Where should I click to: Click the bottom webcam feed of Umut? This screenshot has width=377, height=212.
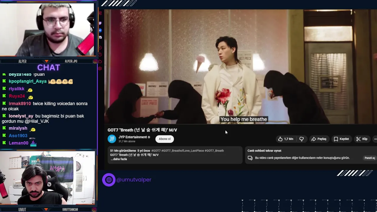[x=47, y=178]
